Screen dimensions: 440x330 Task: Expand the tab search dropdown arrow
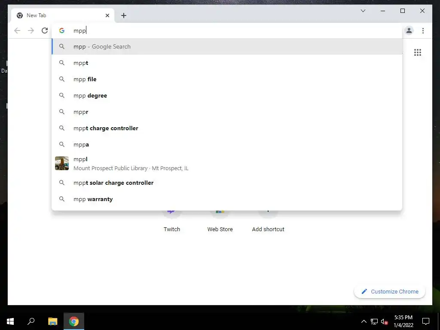363,11
